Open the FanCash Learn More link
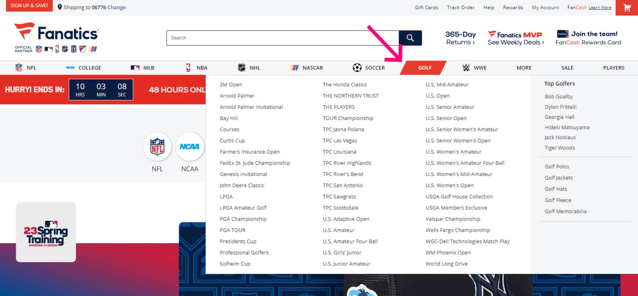Viewport: 638px width, 296px height. point(600,7)
